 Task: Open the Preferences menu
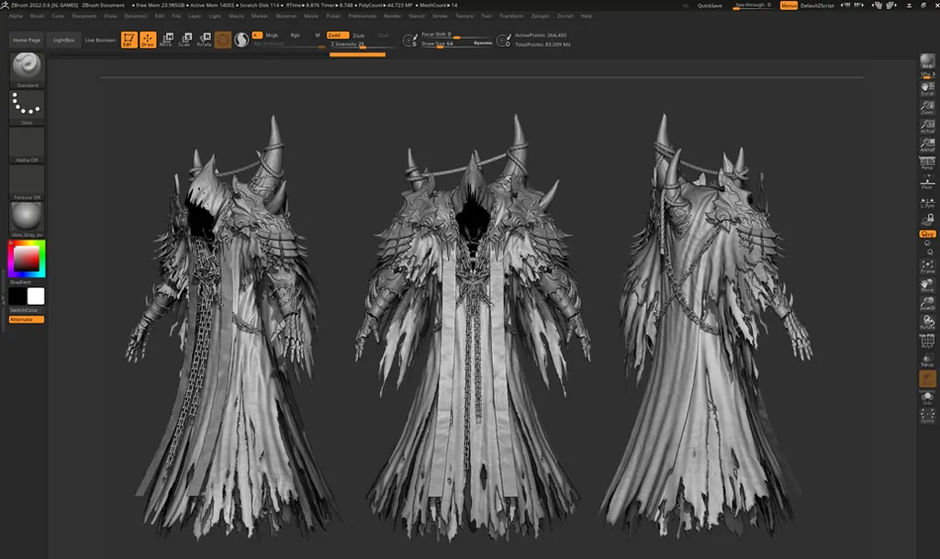tap(362, 17)
